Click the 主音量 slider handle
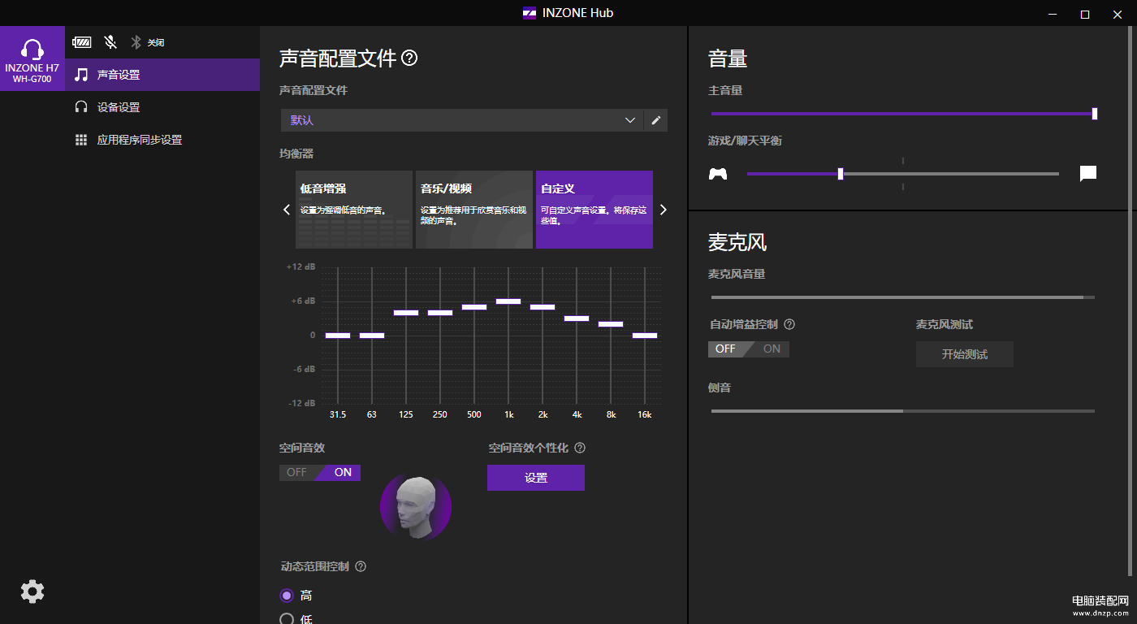The height and width of the screenshot is (624, 1137). tap(1095, 114)
